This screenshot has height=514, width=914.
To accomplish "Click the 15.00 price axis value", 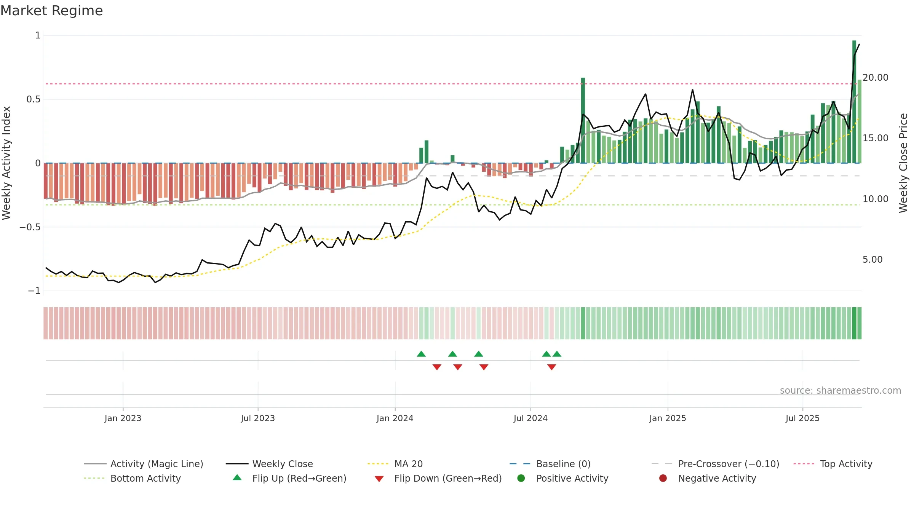I will point(876,138).
